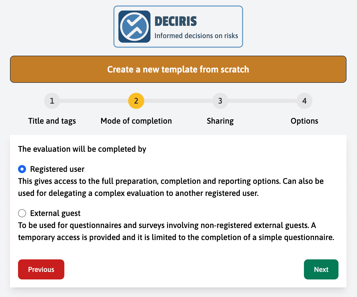This screenshot has height=297, width=357.
Task: Click step circle 1 in the wizard
Action: [52, 101]
